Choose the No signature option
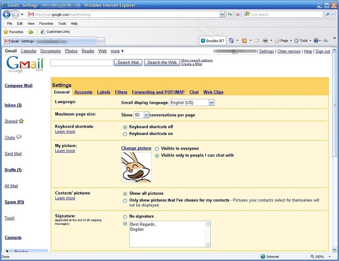Image resolution: width=339 pixels, height=261 pixels. [125, 217]
